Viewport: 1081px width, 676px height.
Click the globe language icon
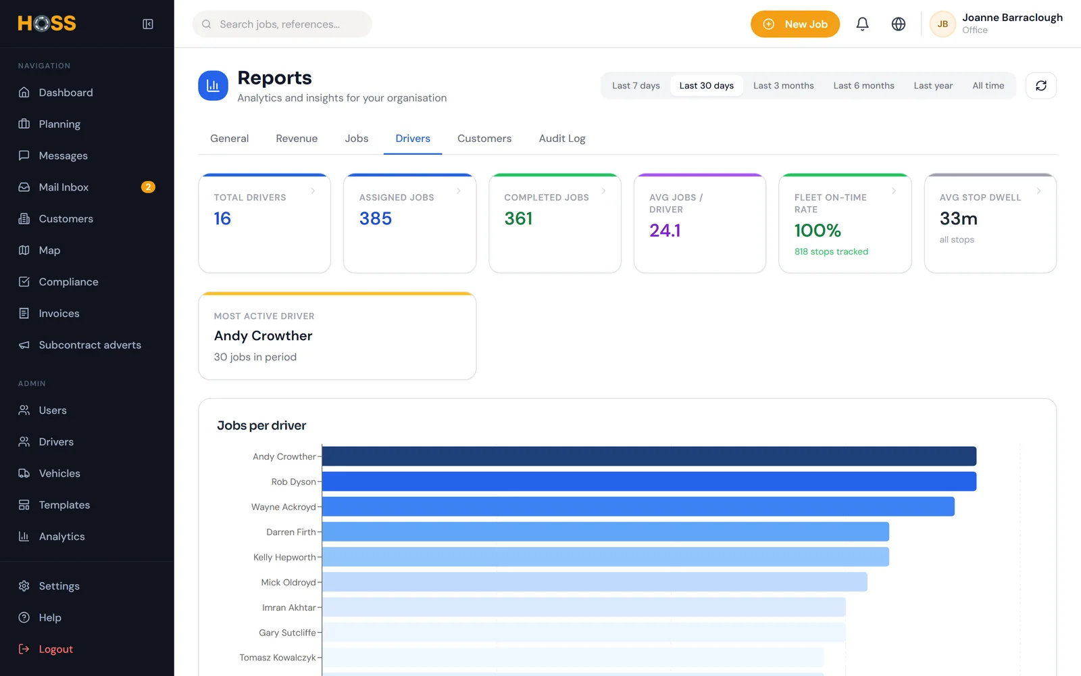pyautogui.click(x=899, y=24)
